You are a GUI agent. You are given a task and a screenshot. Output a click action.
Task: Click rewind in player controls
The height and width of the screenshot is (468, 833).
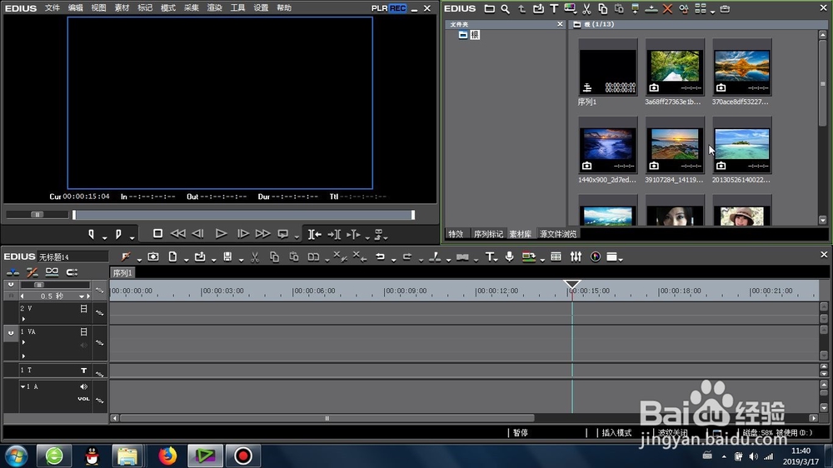(177, 234)
